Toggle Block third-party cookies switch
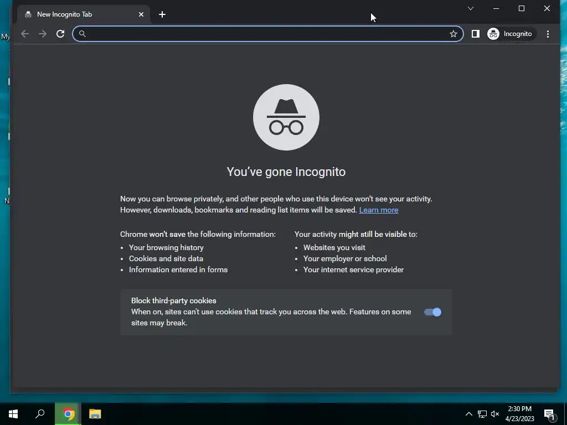Image resolution: width=567 pixels, height=425 pixels. [432, 312]
